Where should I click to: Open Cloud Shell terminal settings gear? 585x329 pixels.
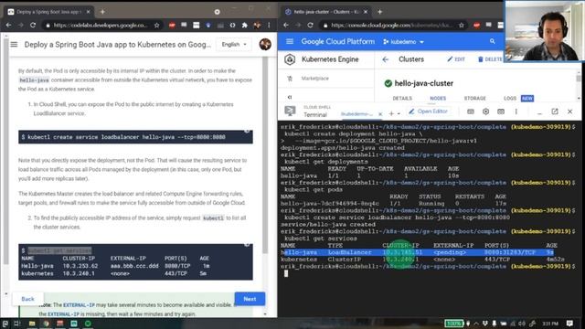(x=485, y=111)
